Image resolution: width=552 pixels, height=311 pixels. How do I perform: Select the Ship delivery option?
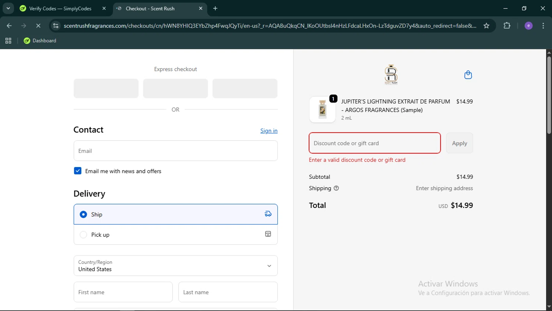click(176, 214)
